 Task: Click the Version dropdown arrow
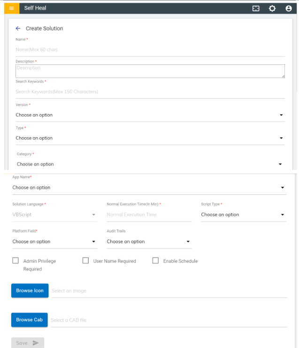281,115
